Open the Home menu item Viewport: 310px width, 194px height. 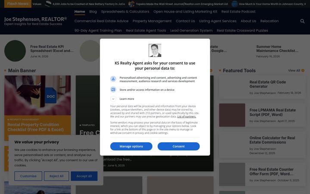point(80,12)
